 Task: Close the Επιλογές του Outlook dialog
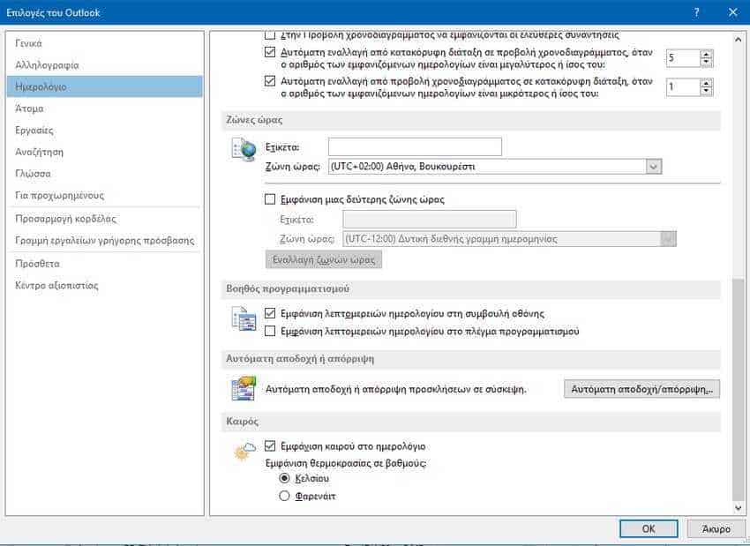click(732, 13)
